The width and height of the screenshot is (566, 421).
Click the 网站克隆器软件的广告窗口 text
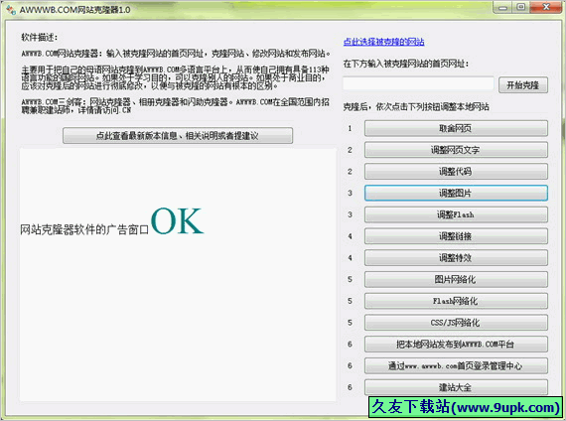84,229
